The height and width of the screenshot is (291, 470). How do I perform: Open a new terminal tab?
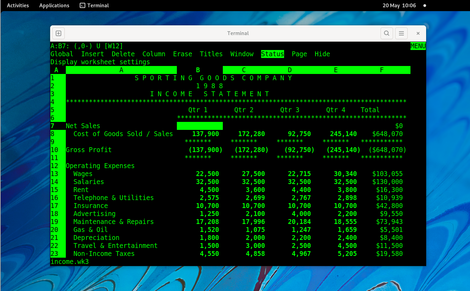[x=58, y=33]
